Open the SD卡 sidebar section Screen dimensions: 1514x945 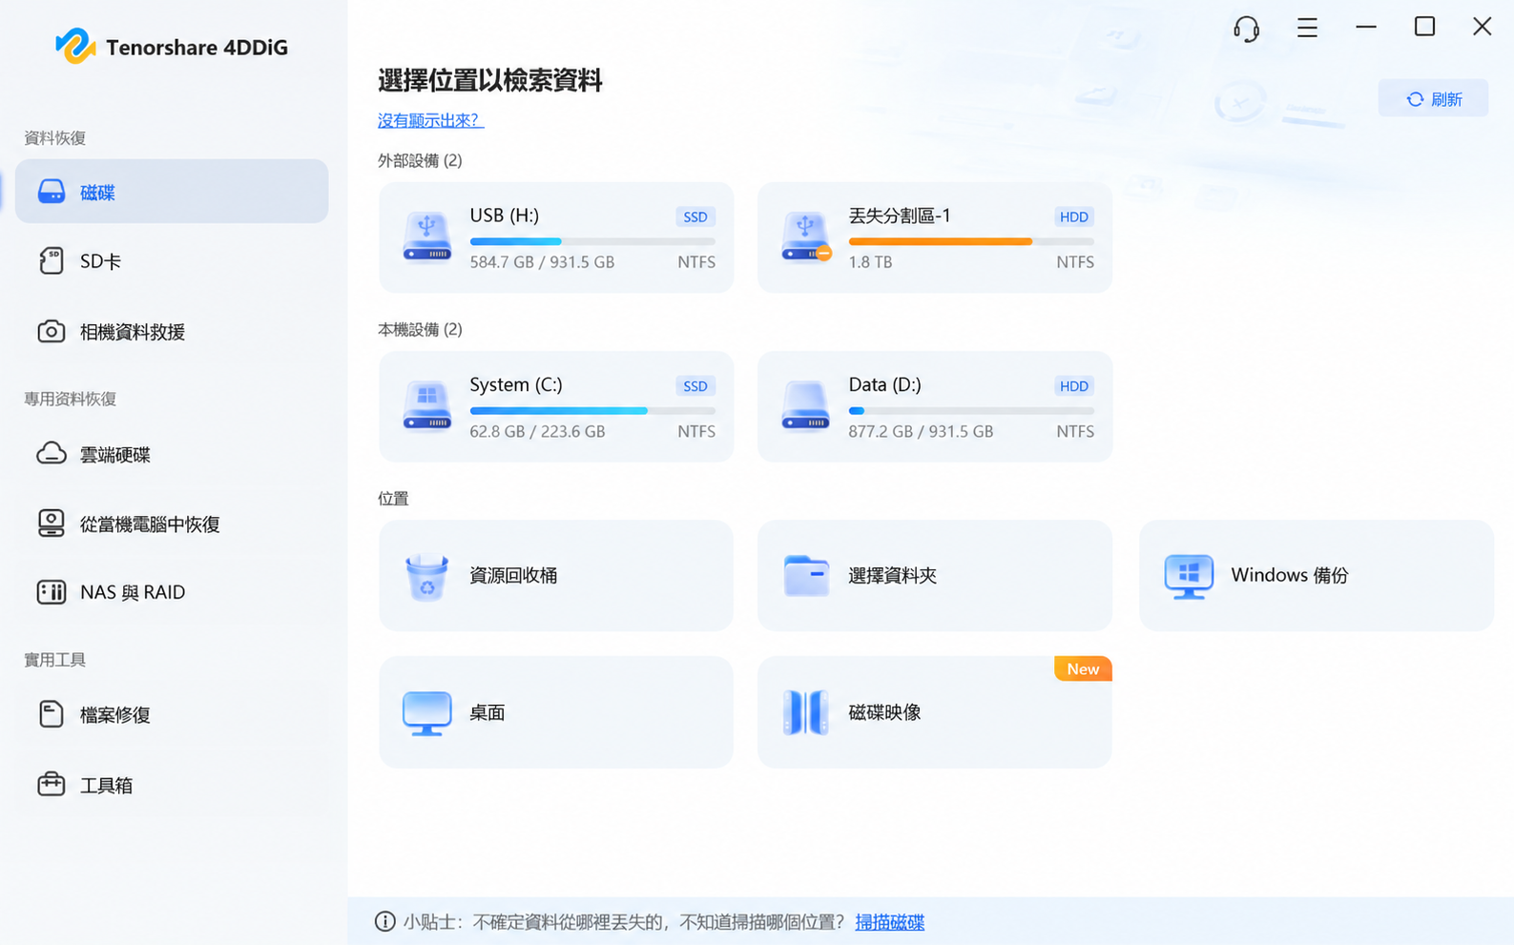click(x=172, y=260)
